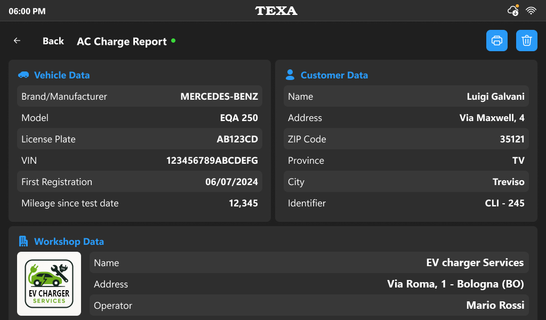Click the TEXA logo in top bar

tap(276, 11)
